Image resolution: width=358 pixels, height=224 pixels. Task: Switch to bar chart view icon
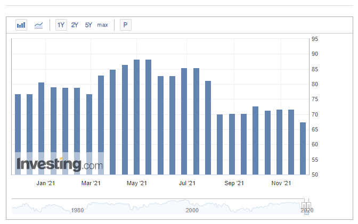(x=21, y=25)
